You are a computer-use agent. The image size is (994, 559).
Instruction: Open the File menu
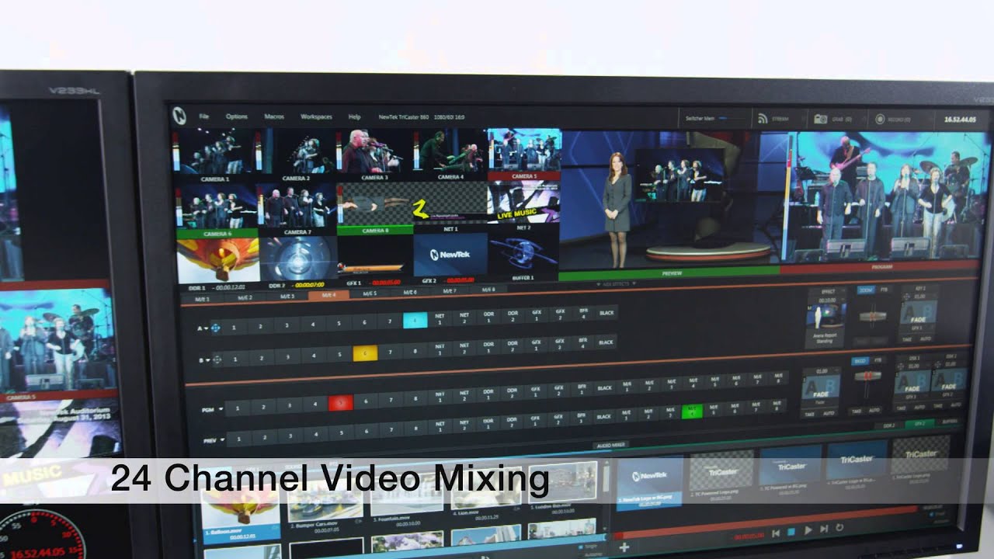click(x=204, y=116)
